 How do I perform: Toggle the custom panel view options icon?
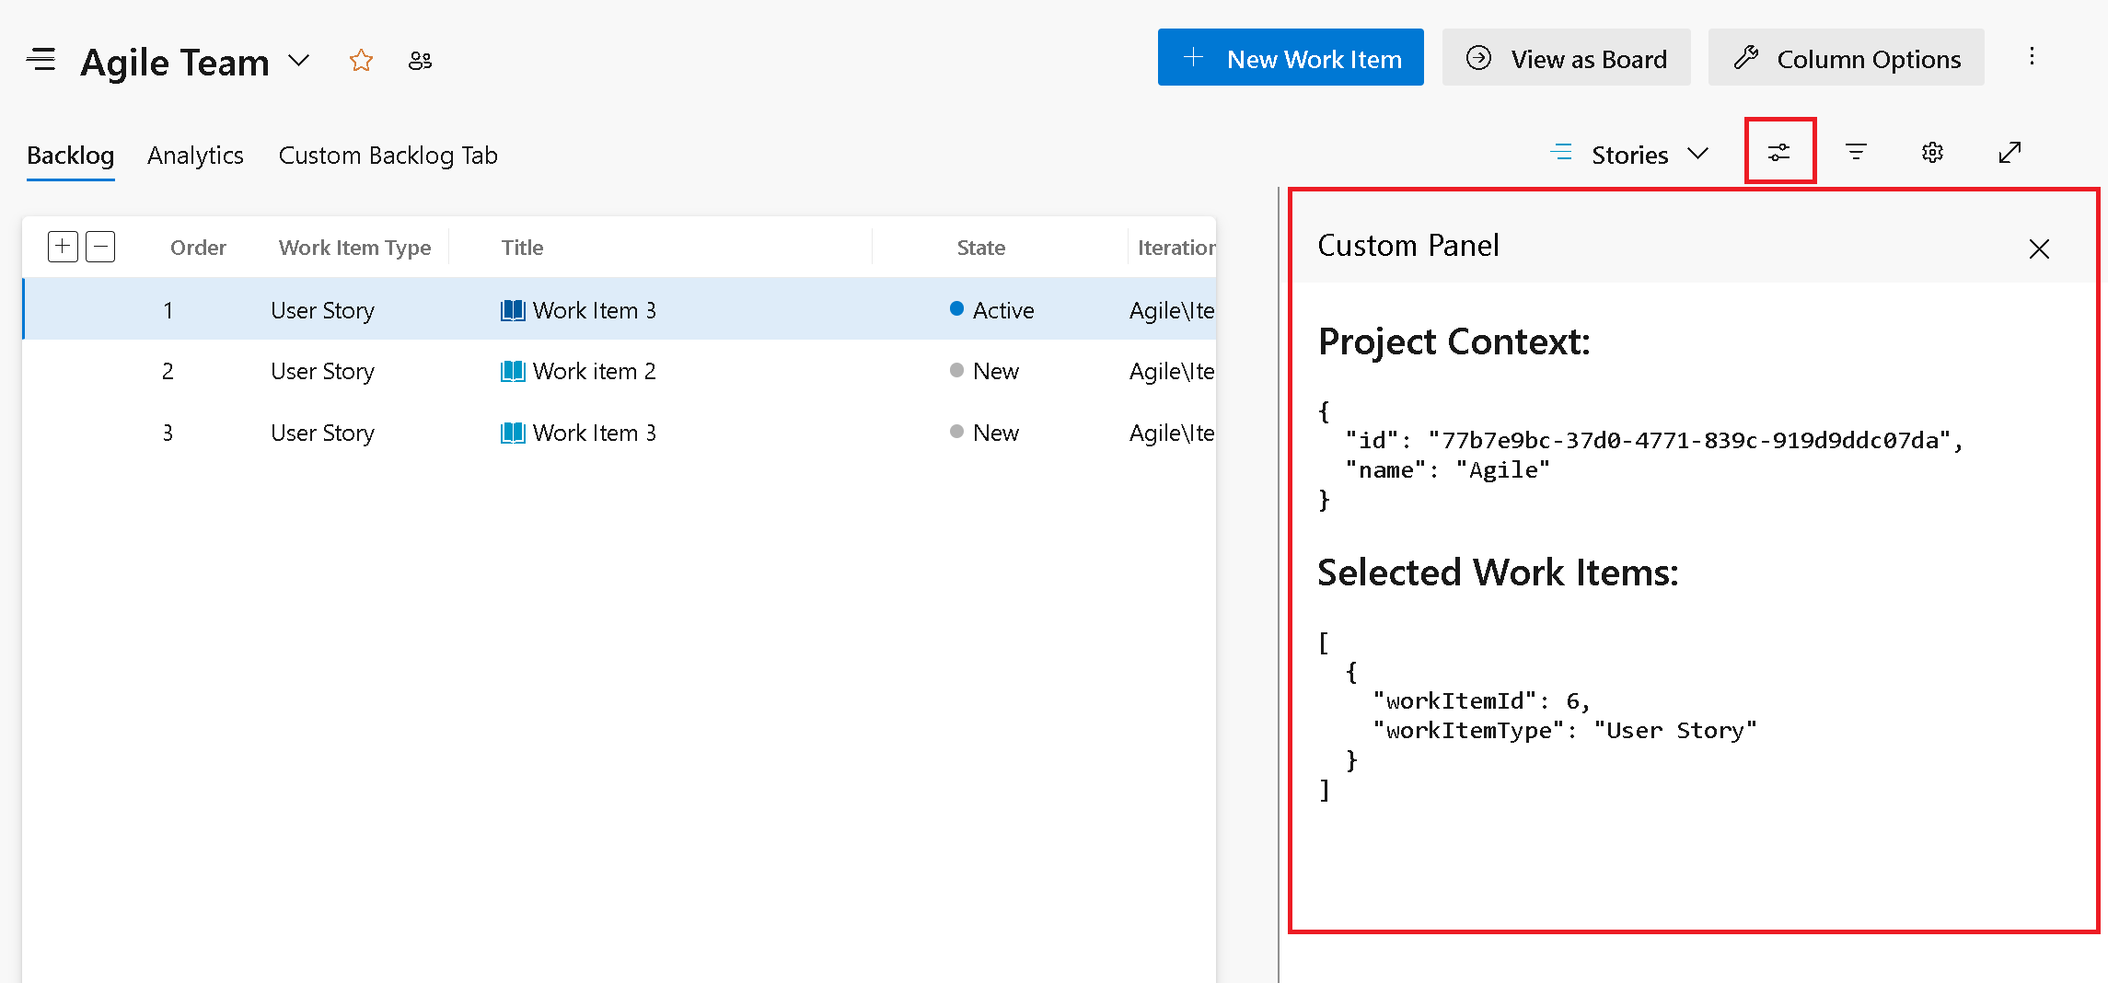click(1779, 152)
